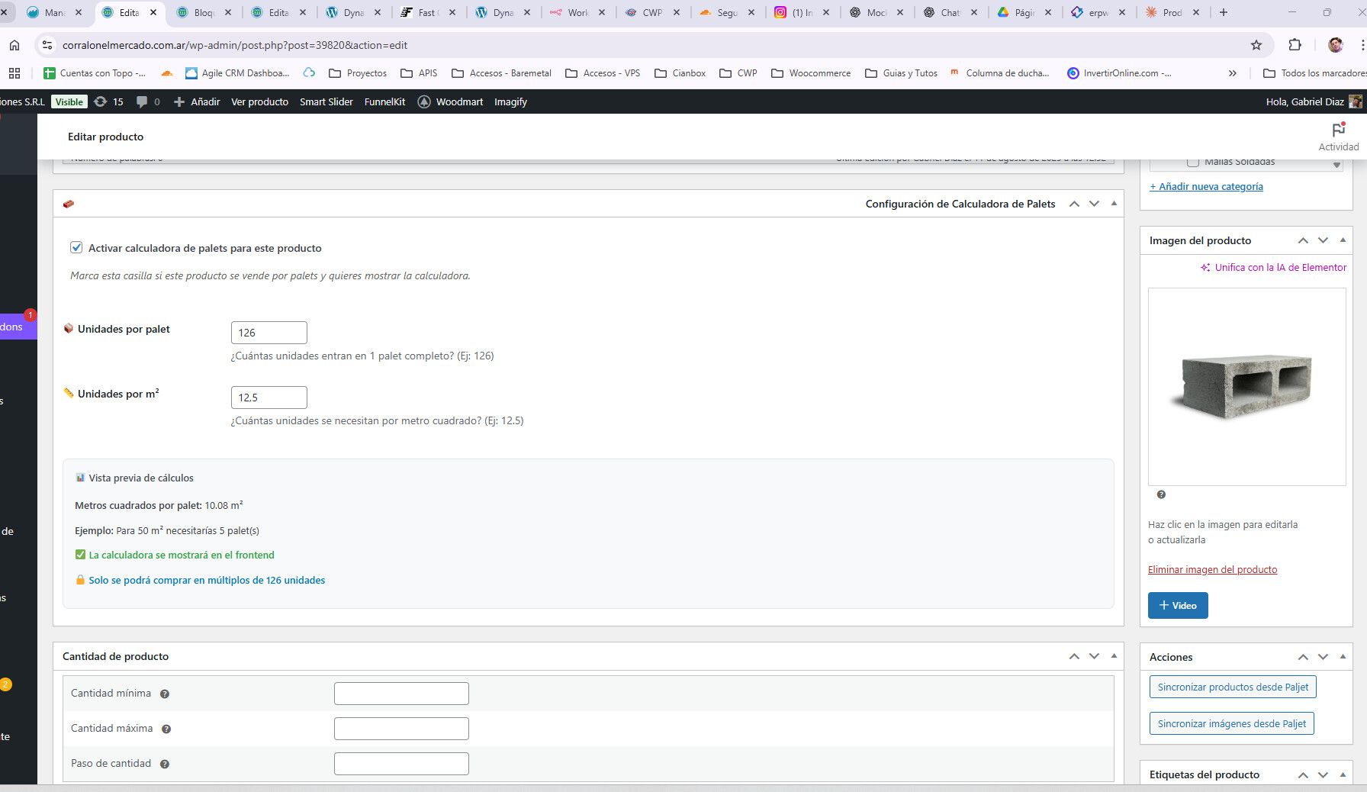Toggle the Imagen del producto panel triangle

point(1343,240)
